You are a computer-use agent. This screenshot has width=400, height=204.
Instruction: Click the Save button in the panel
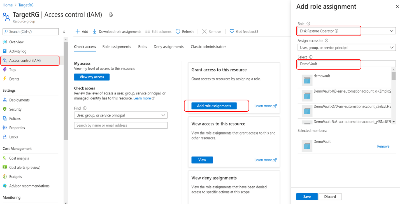pos(307,196)
